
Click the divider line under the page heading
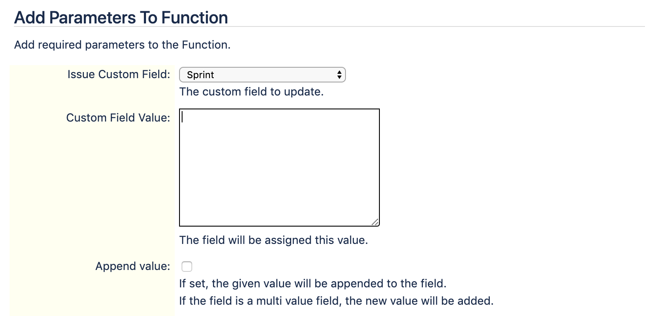point(329,27)
